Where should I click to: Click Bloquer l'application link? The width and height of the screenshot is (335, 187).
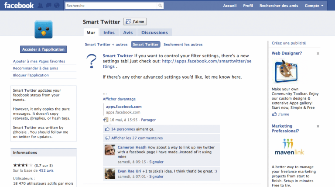[31, 75]
